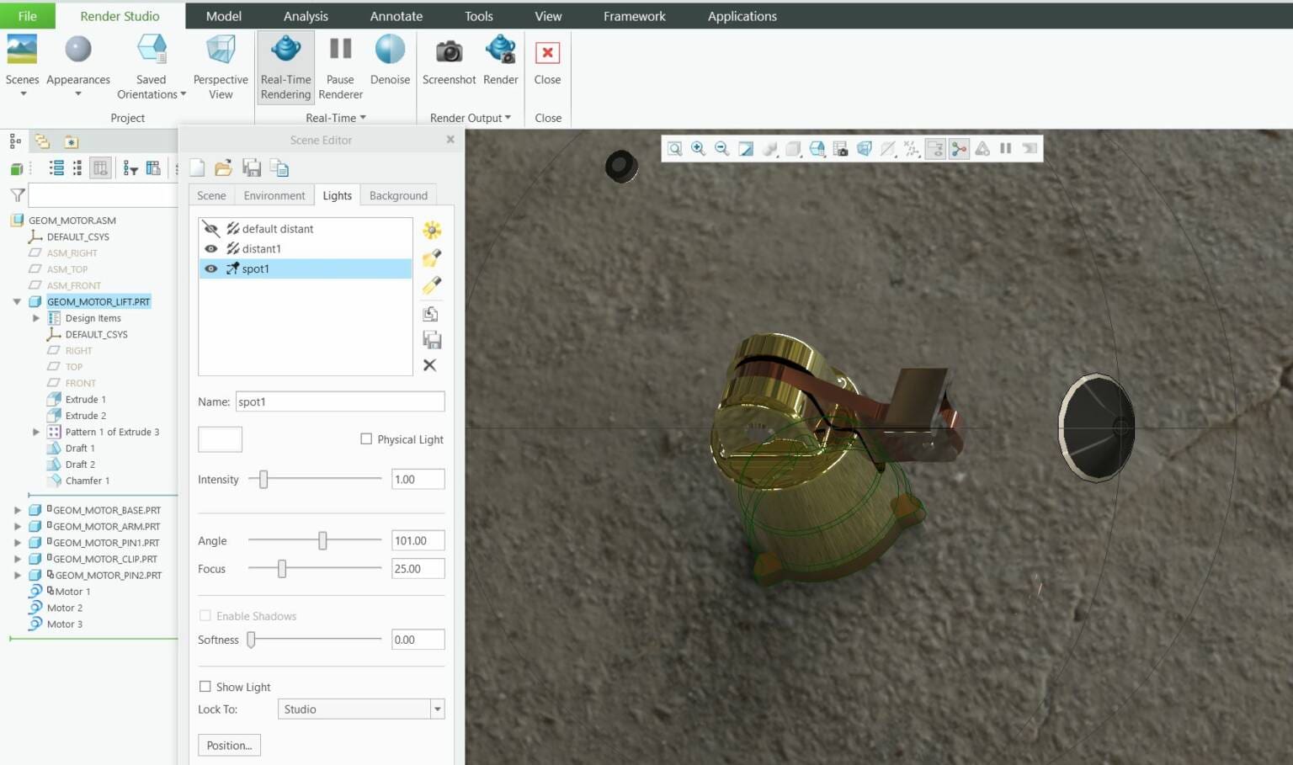Repaint the graphics window
This screenshot has height=765, width=1293.
click(746, 149)
